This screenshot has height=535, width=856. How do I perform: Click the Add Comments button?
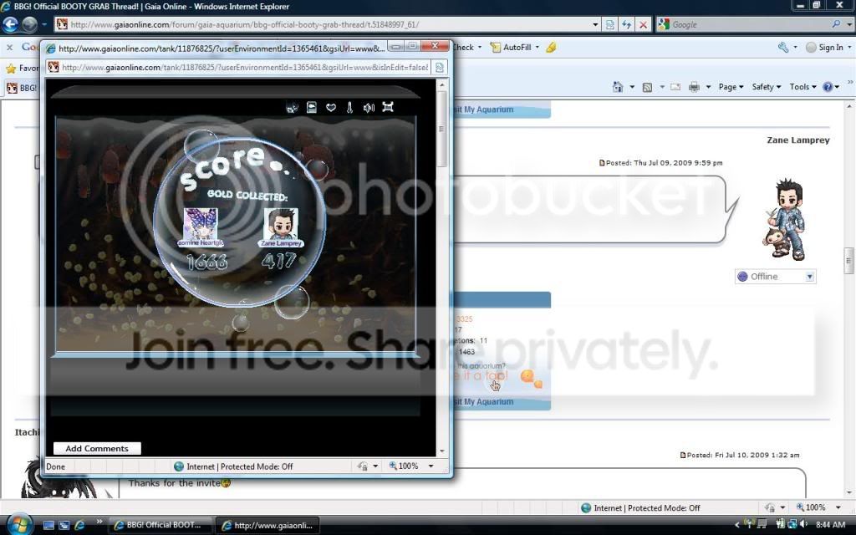pyautogui.click(x=97, y=449)
